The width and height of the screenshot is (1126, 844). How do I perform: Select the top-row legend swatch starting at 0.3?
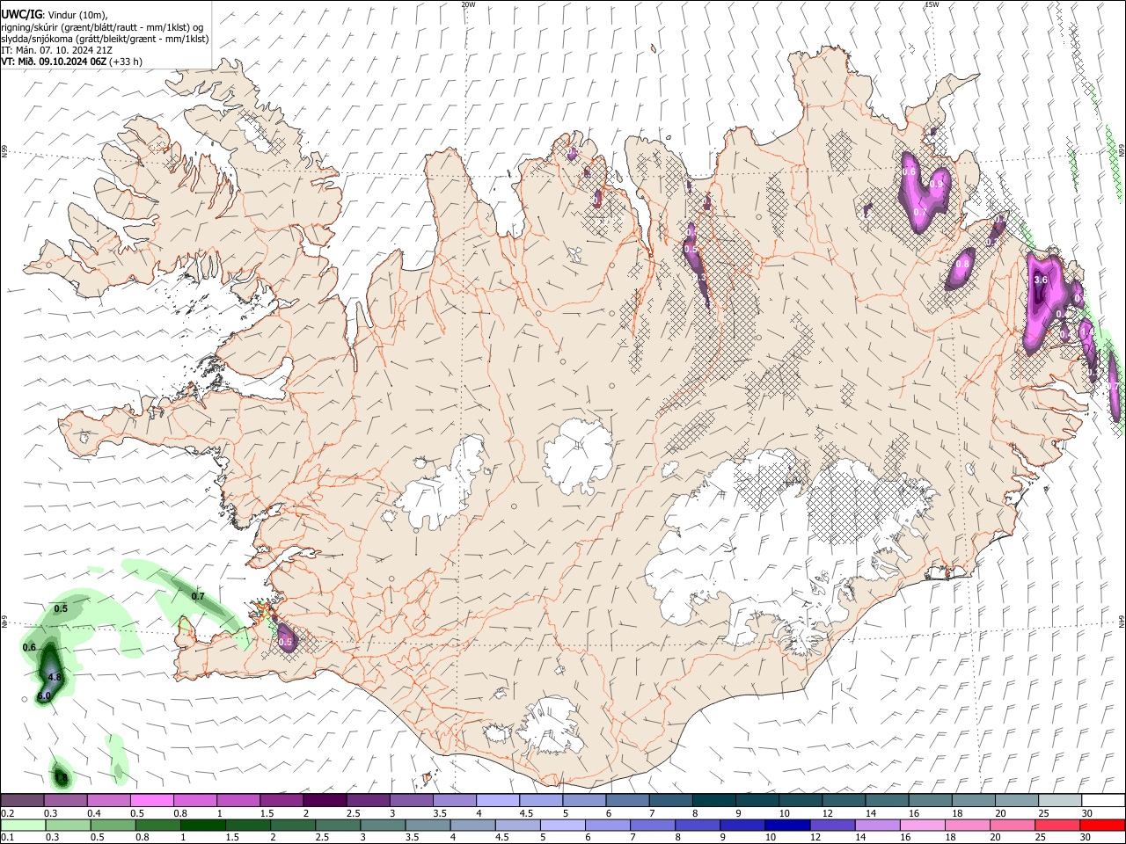click(x=66, y=800)
